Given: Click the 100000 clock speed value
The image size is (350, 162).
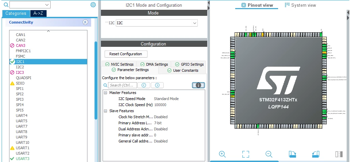Looking at the screenshot, I should pos(160,105).
